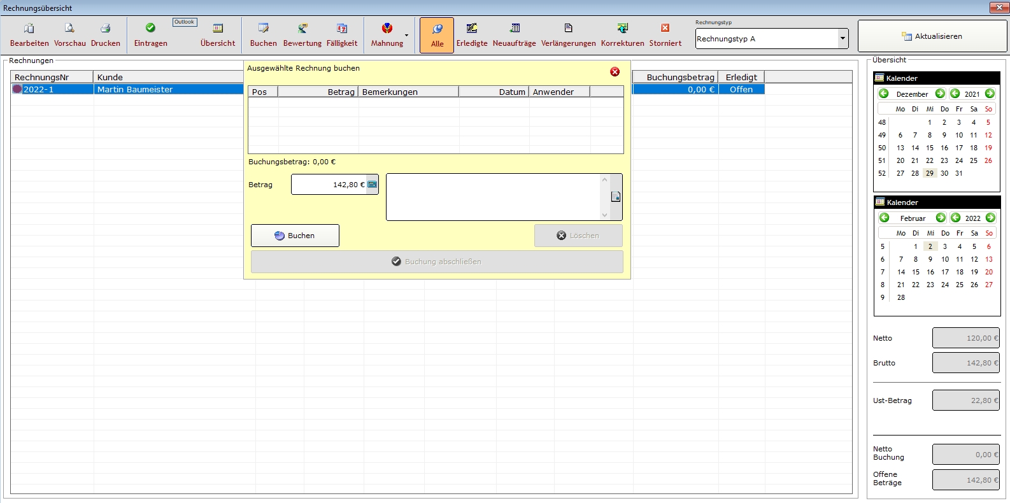Close the Ausgewählte Rechnung buchen panel
This screenshot has height=503, width=1010.
click(x=615, y=72)
